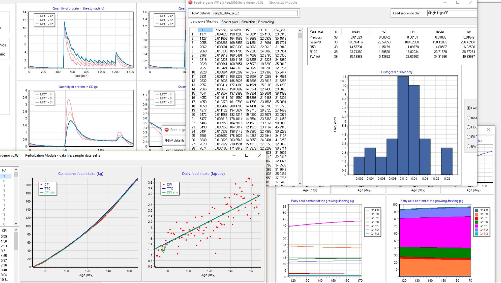Close the background window beside the histogram

[x=488, y=129]
